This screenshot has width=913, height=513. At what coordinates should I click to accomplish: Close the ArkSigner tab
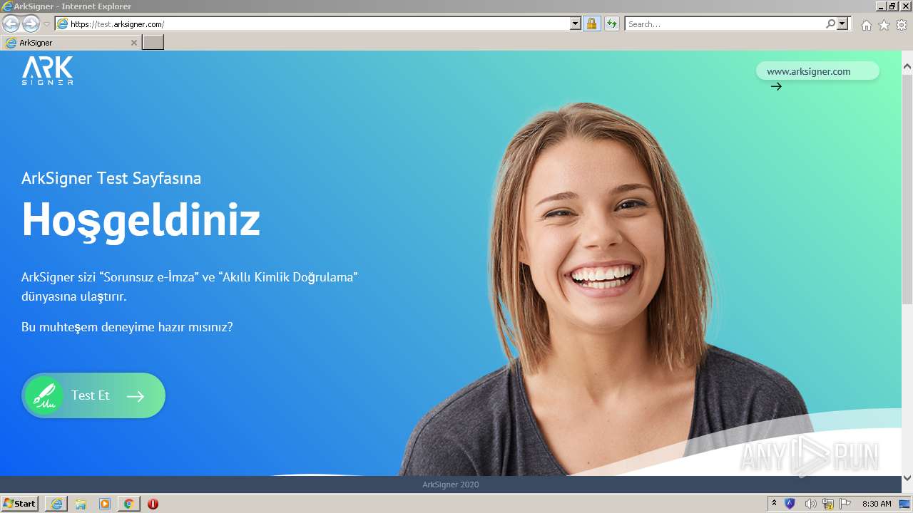point(133,43)
